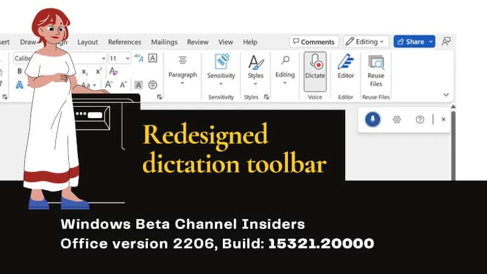Open Clipboard dialog launcher
487x274 pixels.
point(5,97)
